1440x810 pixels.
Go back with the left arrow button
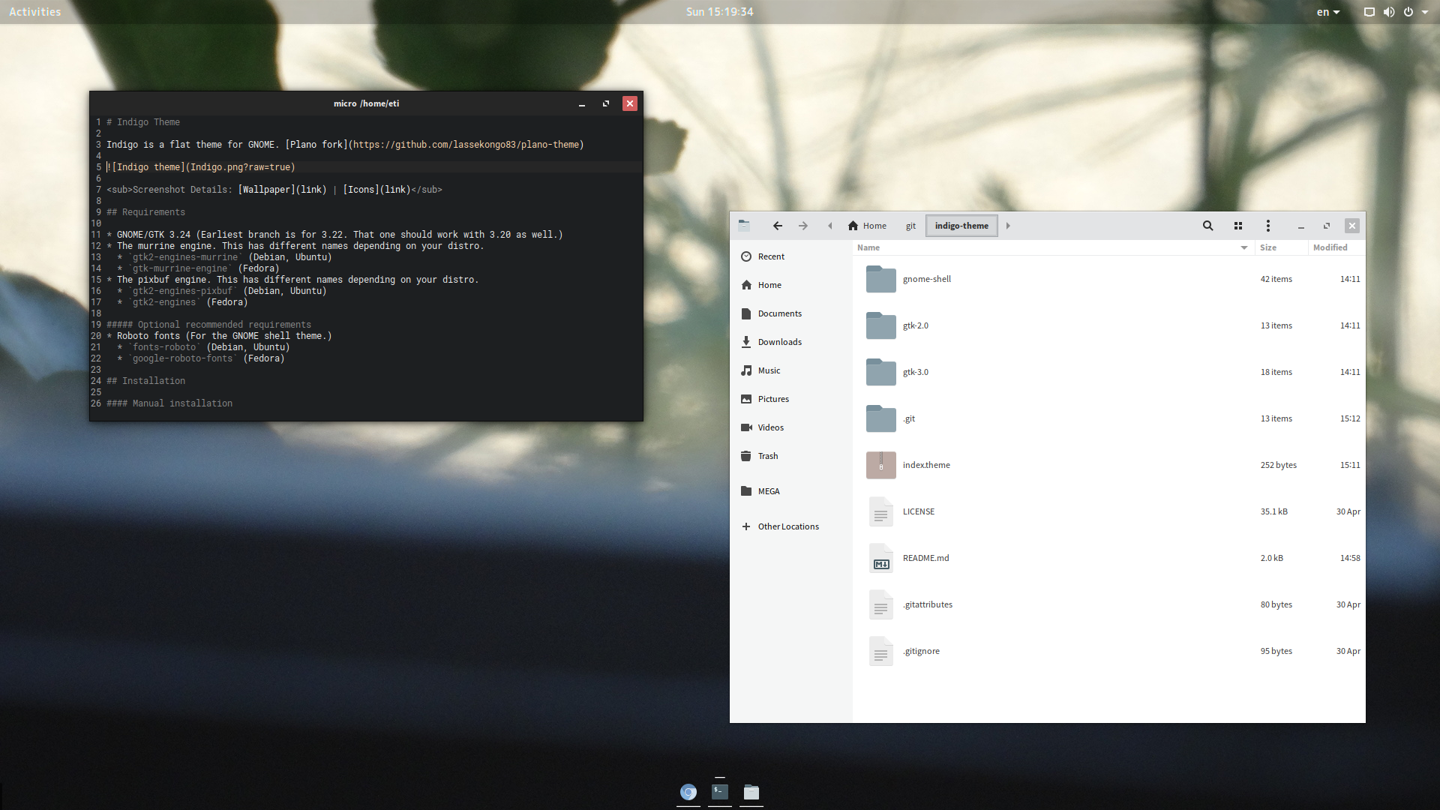pos(778,226)
